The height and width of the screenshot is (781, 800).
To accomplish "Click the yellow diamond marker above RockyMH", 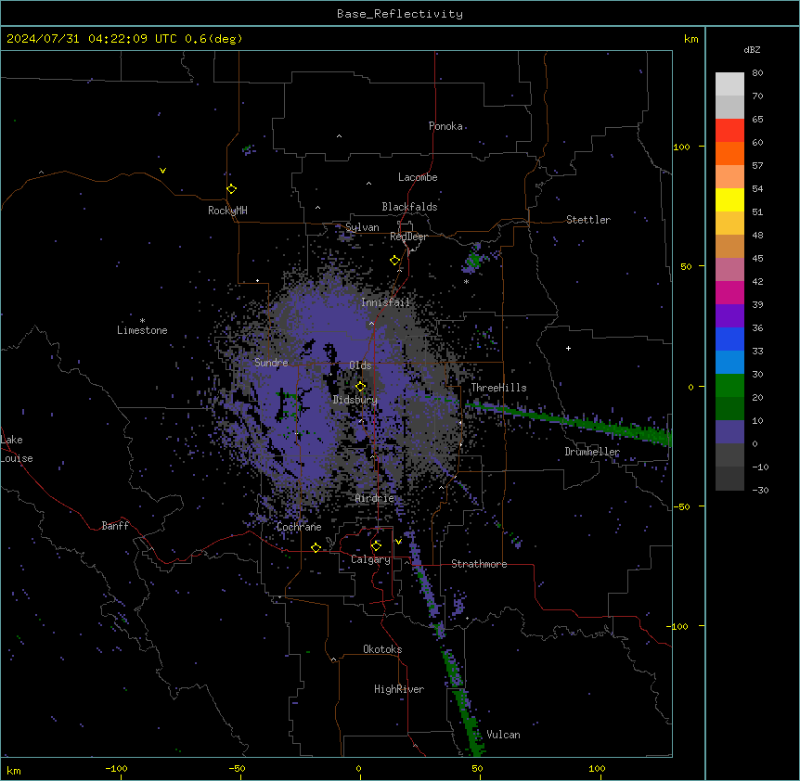I will pyautogui.click(x=232, y=189).
